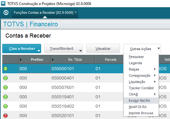Select Tracker Contábil menu item
170x119 pixels.
pos(141,88)
